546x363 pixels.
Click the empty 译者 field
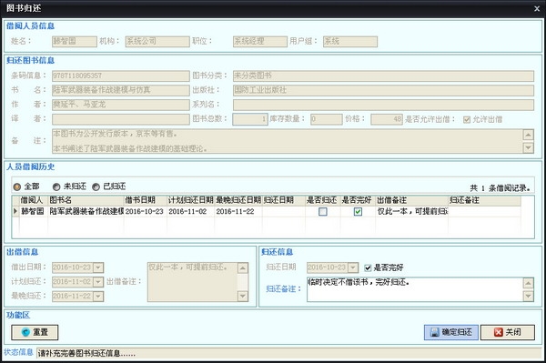[121, 119]
